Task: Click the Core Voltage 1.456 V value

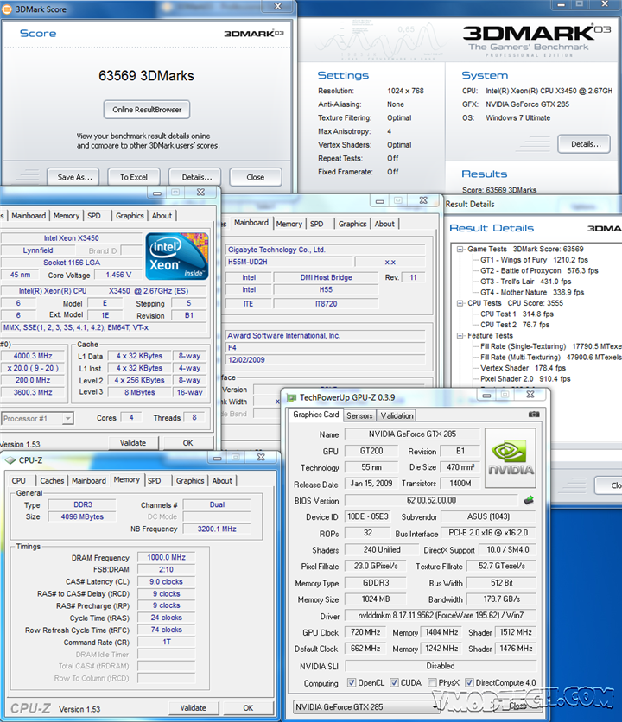Action: [118, 275]
